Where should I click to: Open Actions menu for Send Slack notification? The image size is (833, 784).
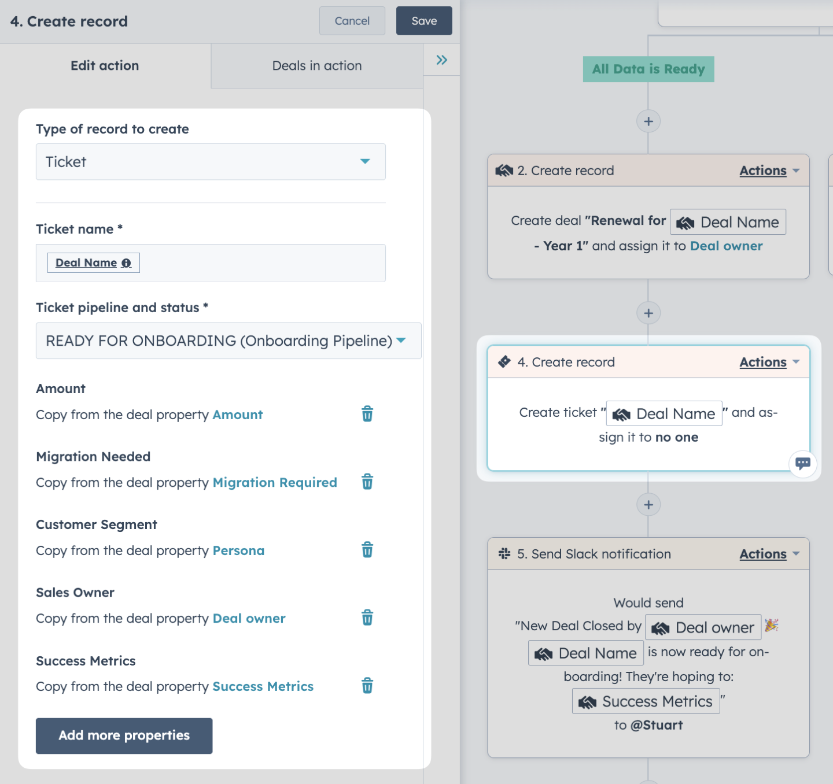(769, 554)
